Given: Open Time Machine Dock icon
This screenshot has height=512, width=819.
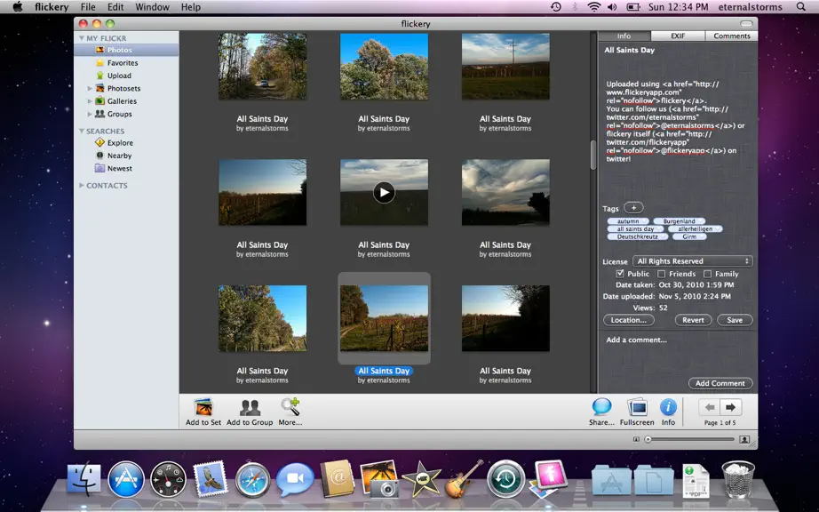Looking at the screenshot, I should (505, 479).
